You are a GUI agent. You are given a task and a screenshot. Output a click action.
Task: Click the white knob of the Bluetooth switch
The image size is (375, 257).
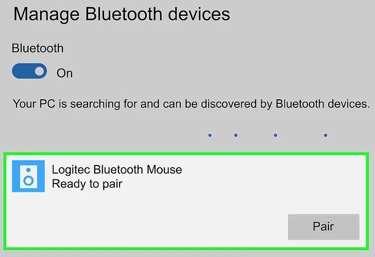[39, 72]
